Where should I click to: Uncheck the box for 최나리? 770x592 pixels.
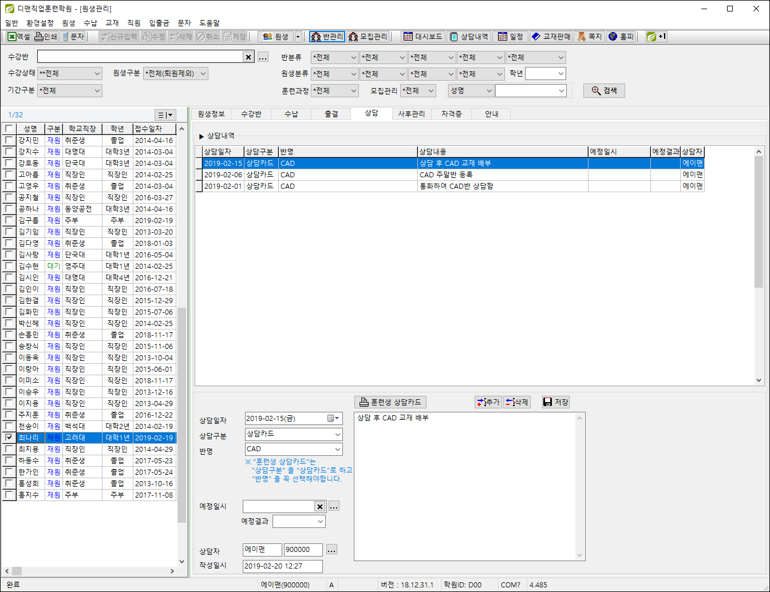pos(9,438)
